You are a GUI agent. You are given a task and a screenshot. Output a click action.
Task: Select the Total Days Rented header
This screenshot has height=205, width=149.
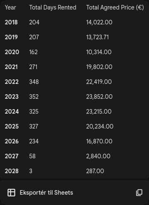[53, 7]
